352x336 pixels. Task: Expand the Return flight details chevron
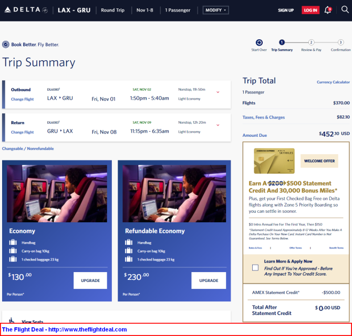[218, 125]
